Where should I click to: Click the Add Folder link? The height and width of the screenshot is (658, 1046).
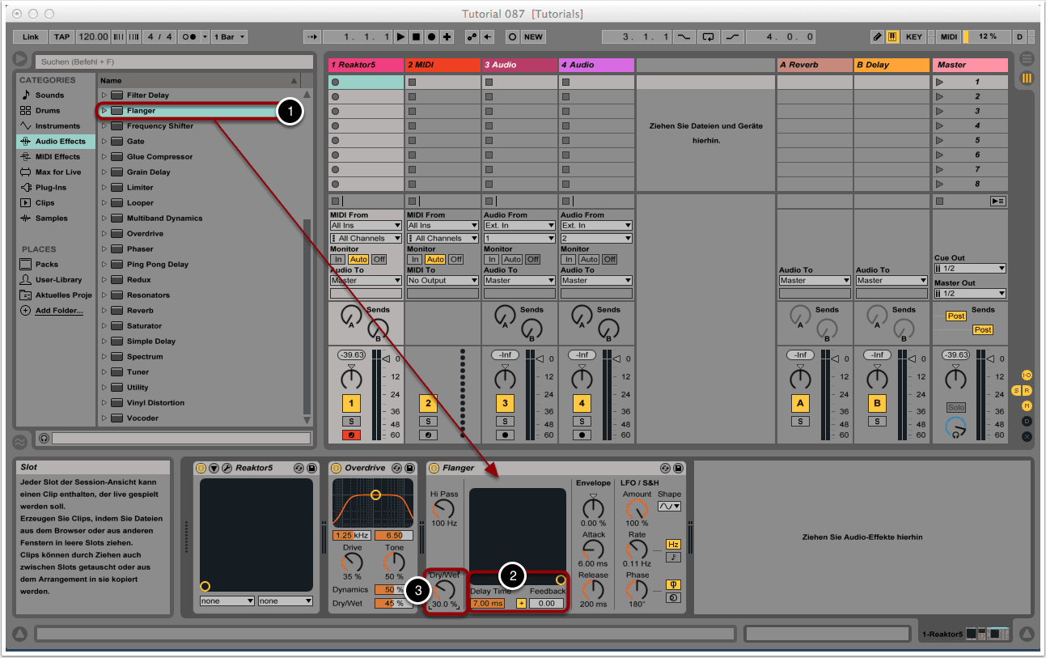tap(58, 311)
